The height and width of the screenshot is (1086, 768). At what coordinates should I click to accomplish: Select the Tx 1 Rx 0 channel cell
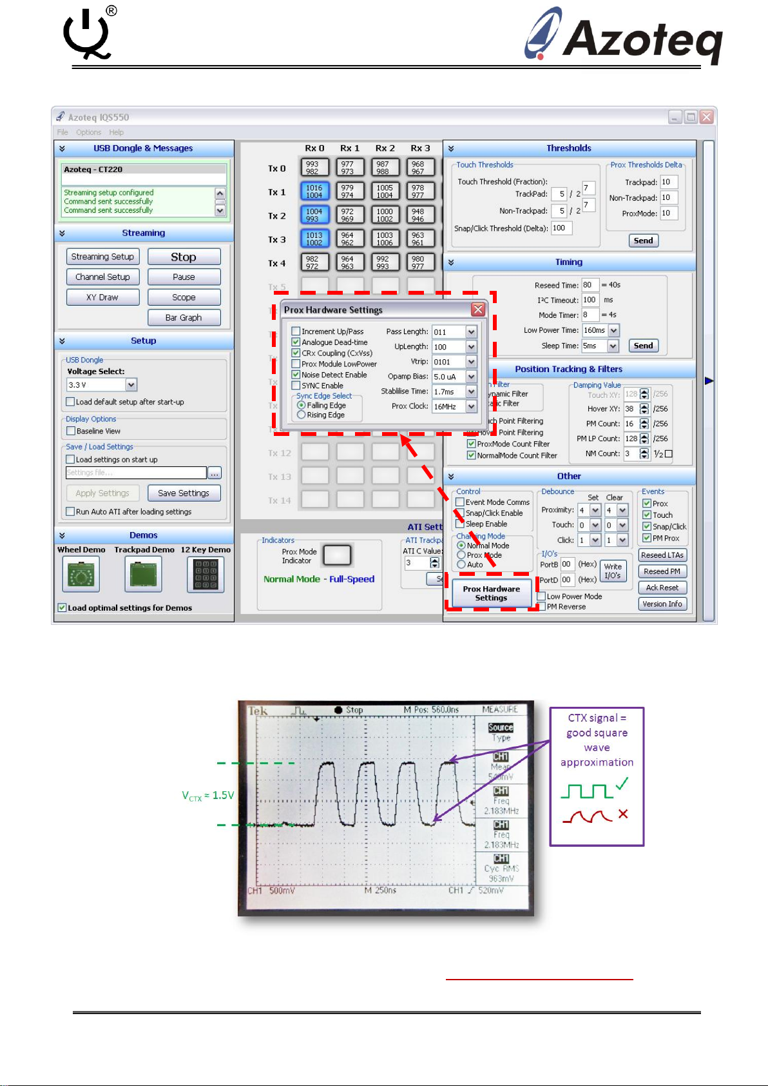315,192
